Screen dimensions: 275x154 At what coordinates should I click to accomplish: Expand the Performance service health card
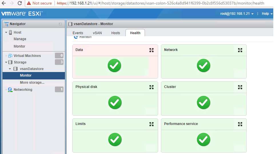pyautogui.click(x=240, y=124)
